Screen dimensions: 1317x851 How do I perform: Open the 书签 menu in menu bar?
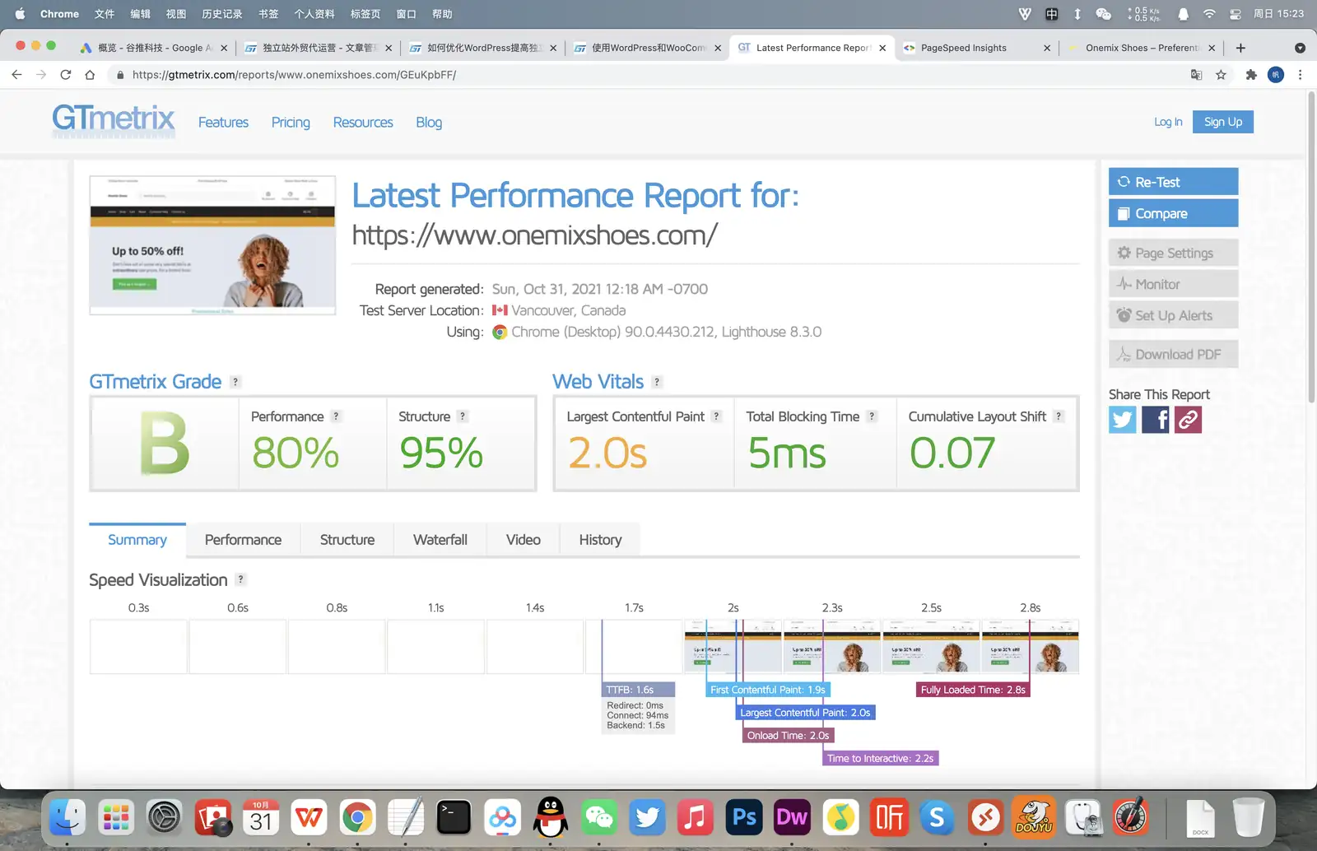[x=268, y=14]
